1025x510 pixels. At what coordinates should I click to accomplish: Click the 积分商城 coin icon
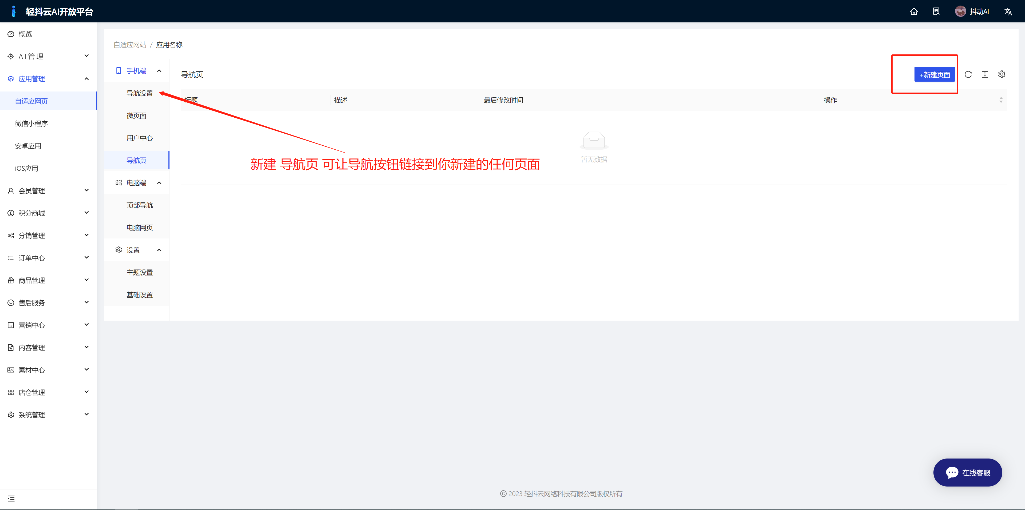pyautogui.click(x=11, y=213)
